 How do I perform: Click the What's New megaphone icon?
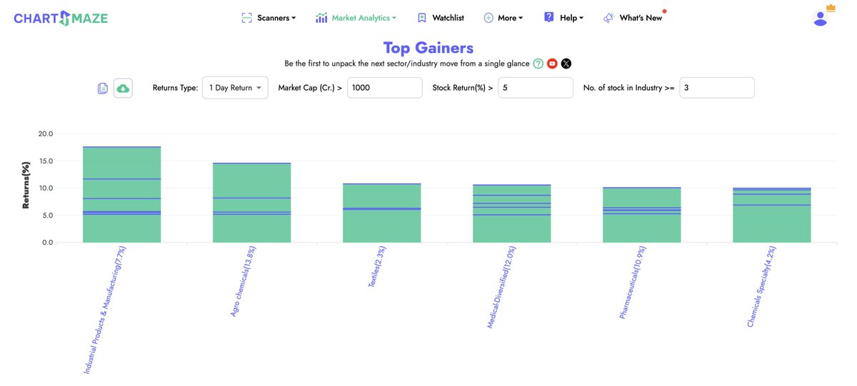pyautogui.click(x=608, y=18)
